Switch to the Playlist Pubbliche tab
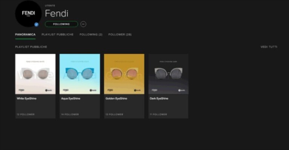The width and height of the screenshot is (289, 150). pyautogui.click(x=58, y=34)
